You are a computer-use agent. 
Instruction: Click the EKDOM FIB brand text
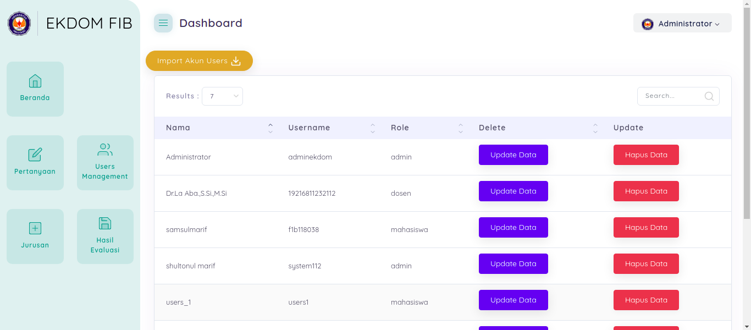(89, 23)
